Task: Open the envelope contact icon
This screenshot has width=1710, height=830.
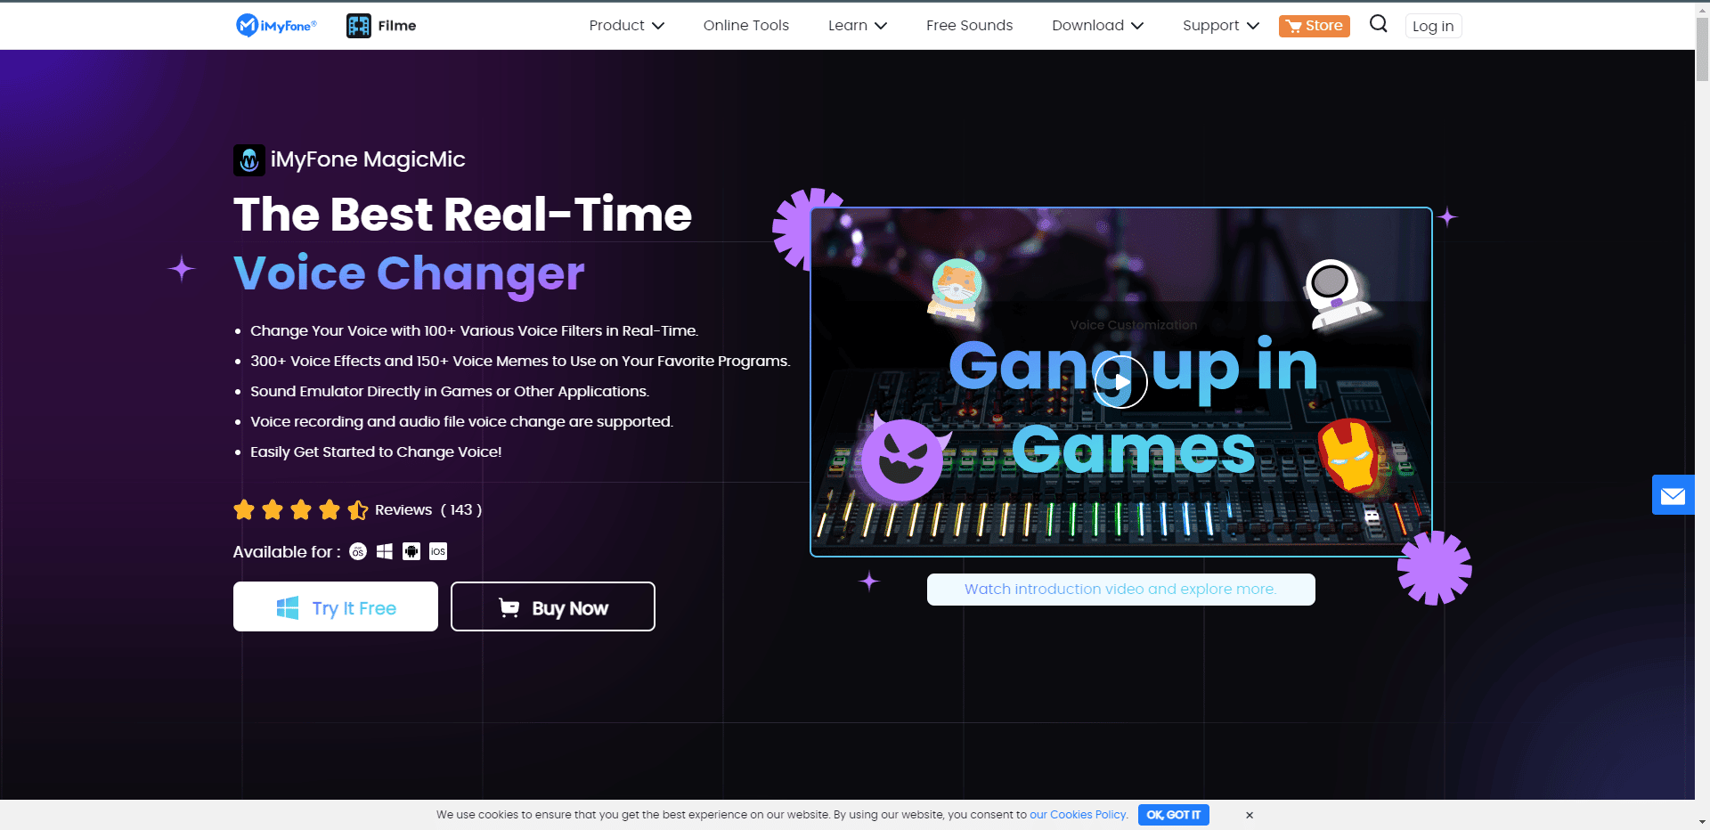Action: coord(1673,495)
